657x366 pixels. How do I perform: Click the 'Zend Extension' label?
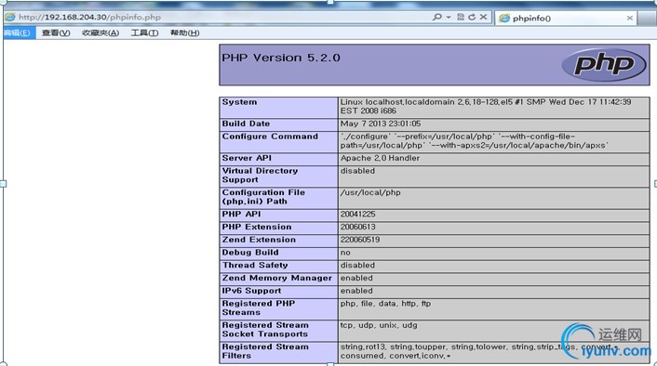pyautogui.click(x=259, y=240)
